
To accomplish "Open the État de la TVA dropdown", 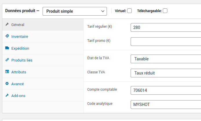I will [166, 59].
